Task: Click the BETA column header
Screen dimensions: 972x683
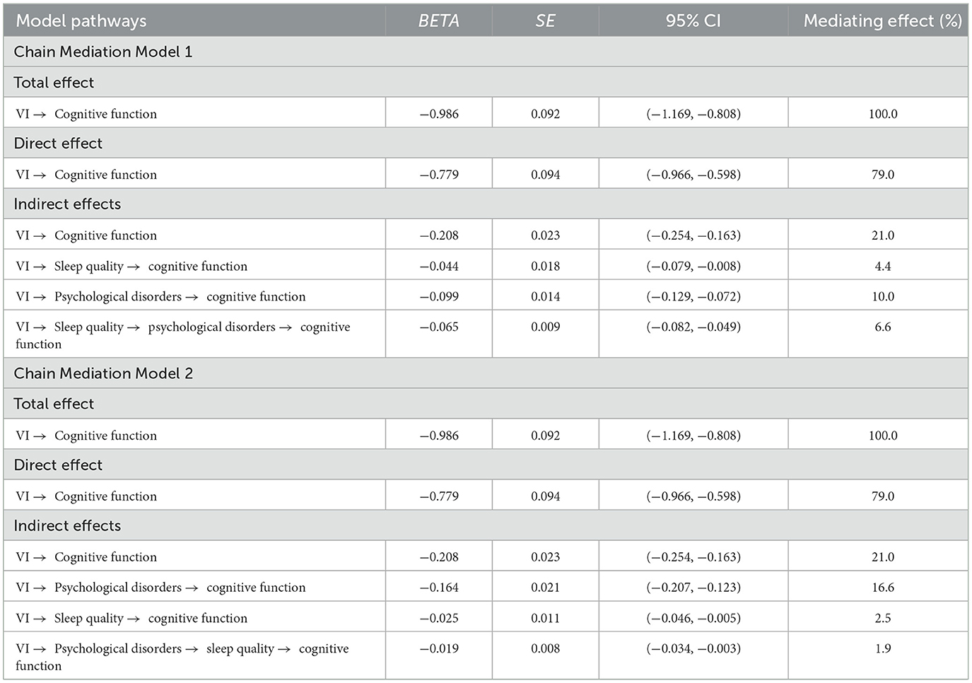Action: (x=438, y=21)
